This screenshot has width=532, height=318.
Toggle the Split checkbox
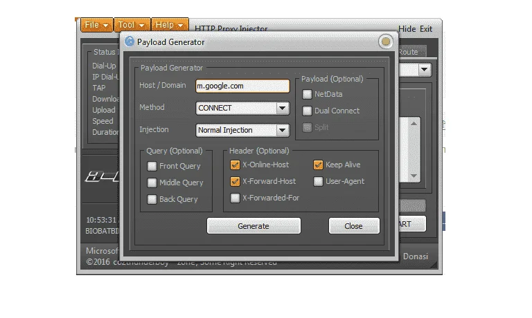point(307,127)
